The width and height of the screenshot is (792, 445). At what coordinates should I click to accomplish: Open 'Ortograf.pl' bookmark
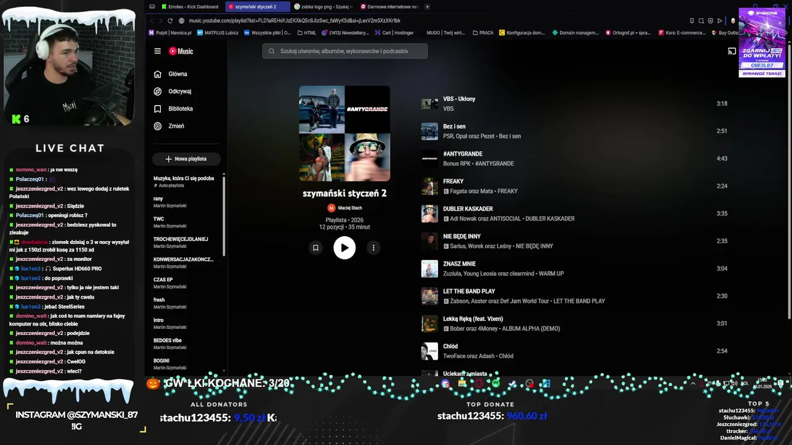pos(627,33)
